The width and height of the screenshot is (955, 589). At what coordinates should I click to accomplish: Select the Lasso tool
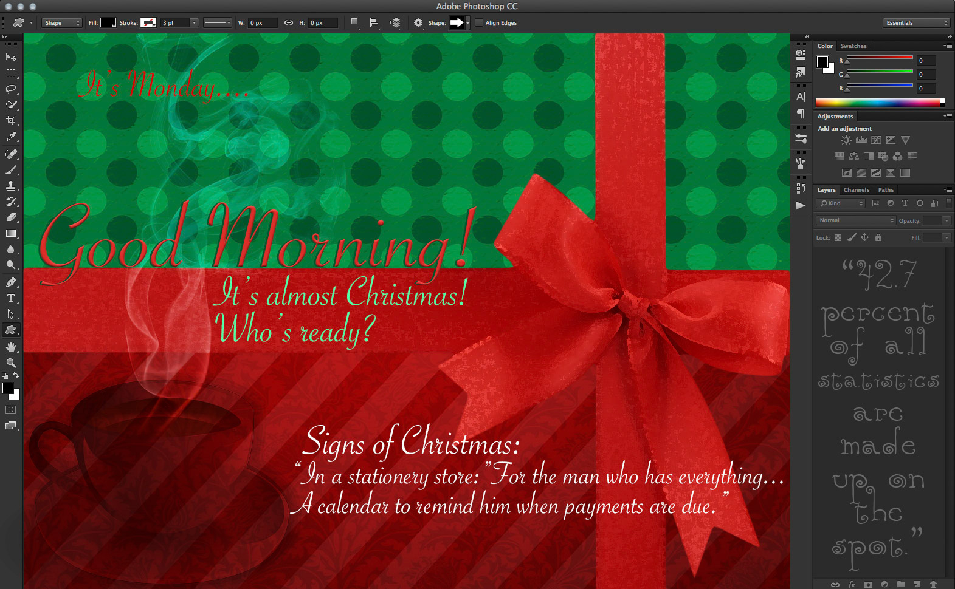[x=11, y=89]
